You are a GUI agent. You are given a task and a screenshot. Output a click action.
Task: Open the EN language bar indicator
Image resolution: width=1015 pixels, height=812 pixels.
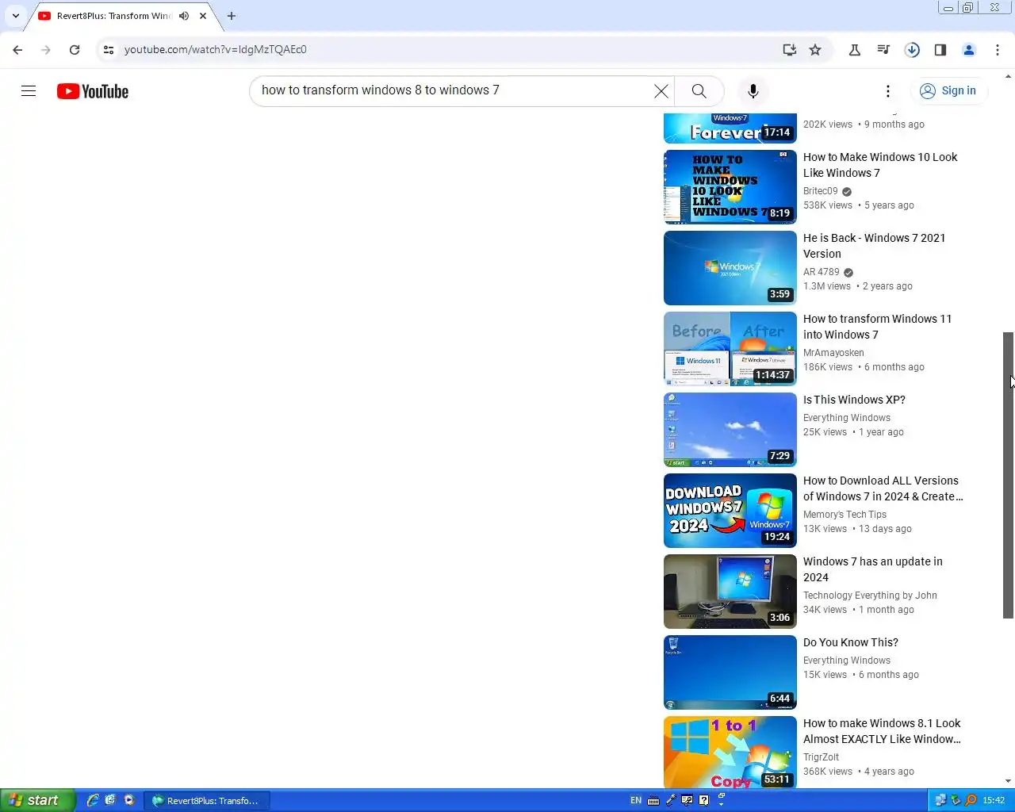point(636,801)
